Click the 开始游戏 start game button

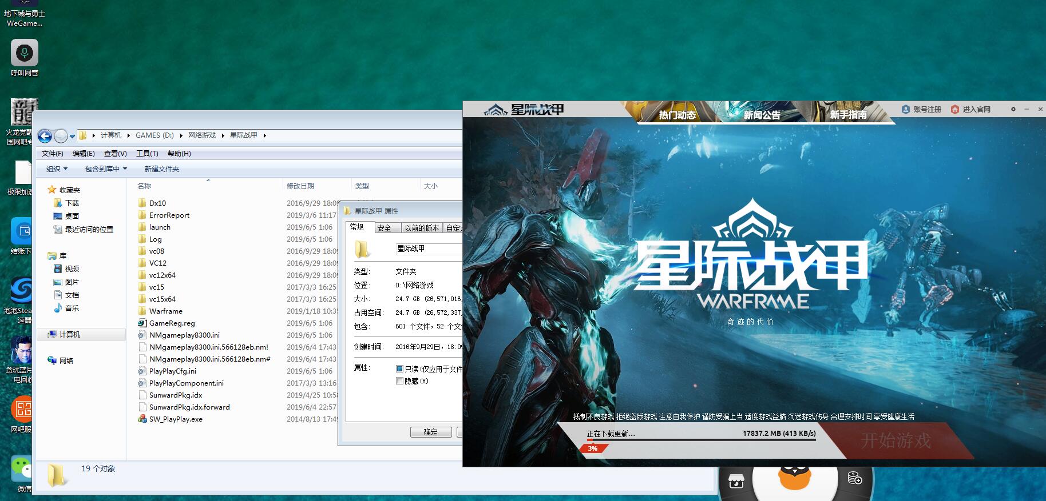tap(896, 440)
